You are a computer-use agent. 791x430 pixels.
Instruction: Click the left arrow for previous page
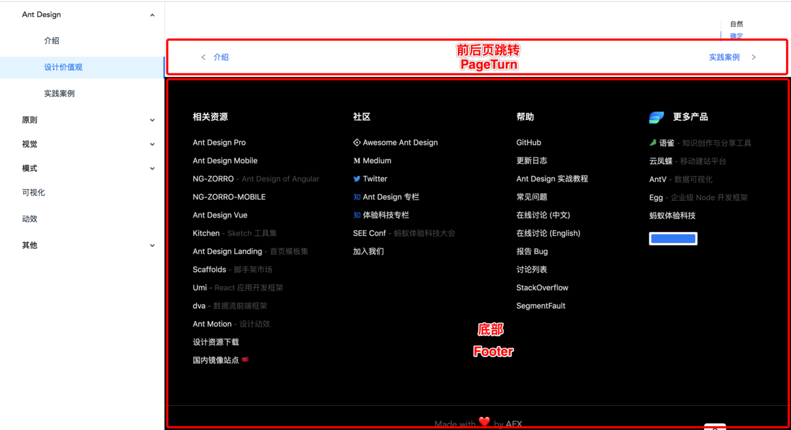tap(203, 57)
